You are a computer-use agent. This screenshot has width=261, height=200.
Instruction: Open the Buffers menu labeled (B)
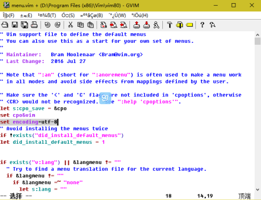(91, 16)
